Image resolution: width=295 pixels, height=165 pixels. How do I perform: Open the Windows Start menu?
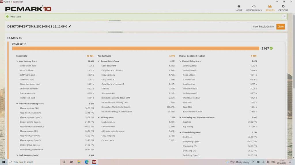[x=3, y=162]
